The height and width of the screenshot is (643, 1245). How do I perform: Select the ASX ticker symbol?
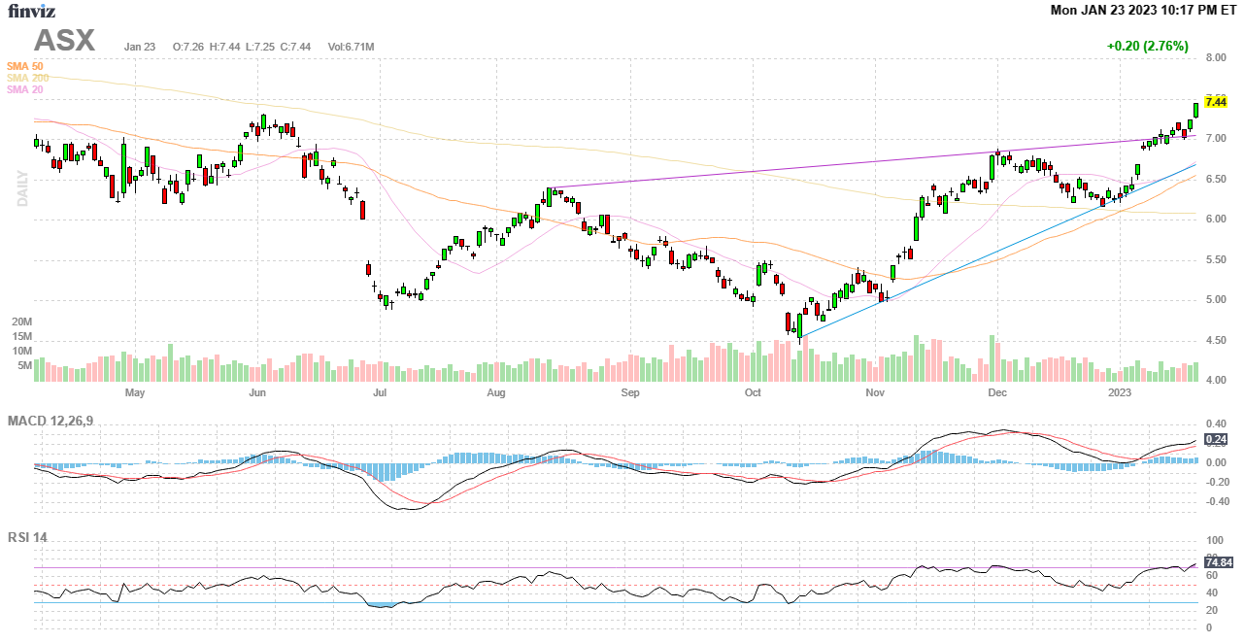65,41
